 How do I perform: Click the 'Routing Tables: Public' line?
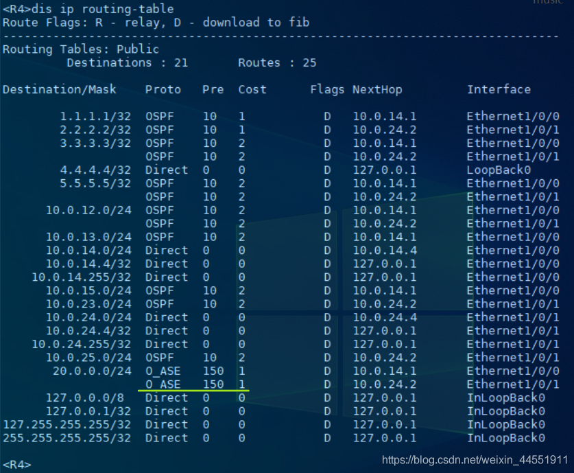81,49
